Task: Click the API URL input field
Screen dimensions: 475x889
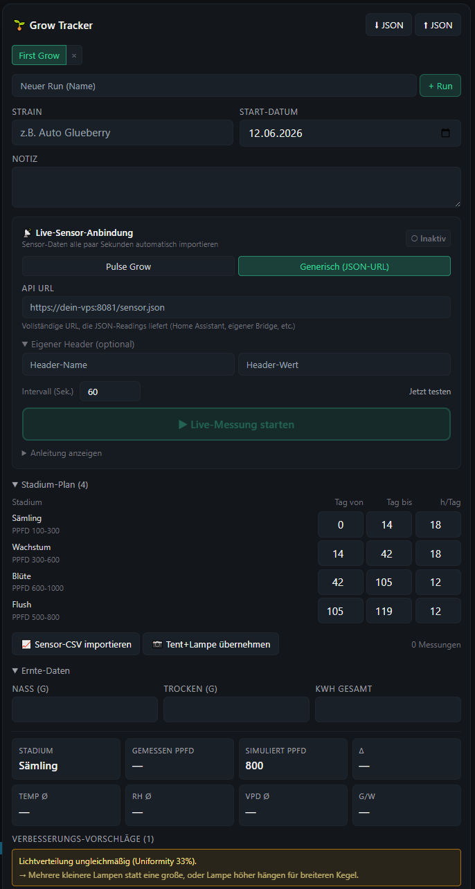Action: pos(236,307)
